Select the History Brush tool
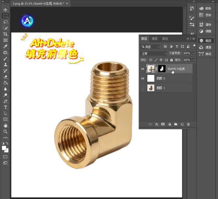This screenshot has height=199, width=218. coord(5,71)
